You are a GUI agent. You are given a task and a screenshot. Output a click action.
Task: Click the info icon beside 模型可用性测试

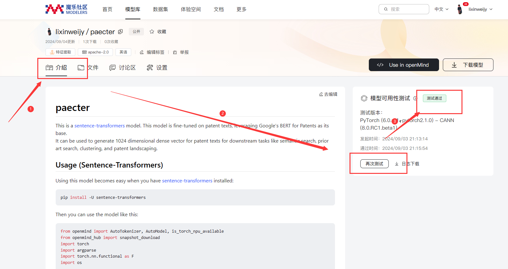point(415,98)
